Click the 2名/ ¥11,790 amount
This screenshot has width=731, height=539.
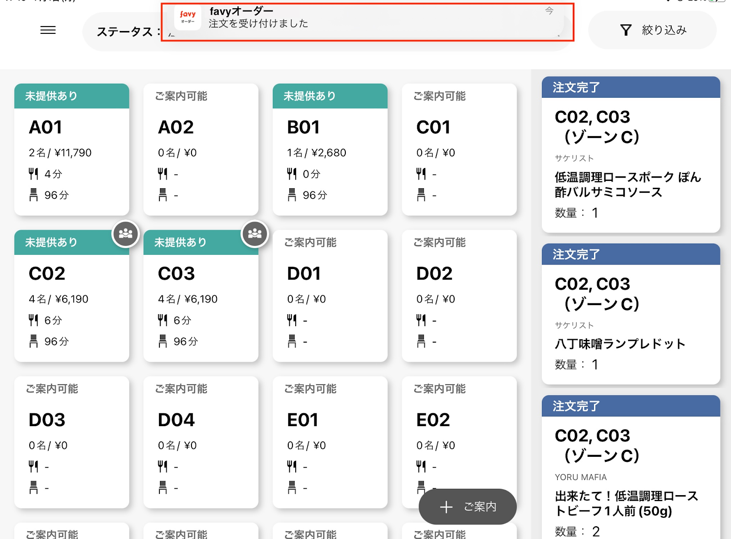(60, 153)
